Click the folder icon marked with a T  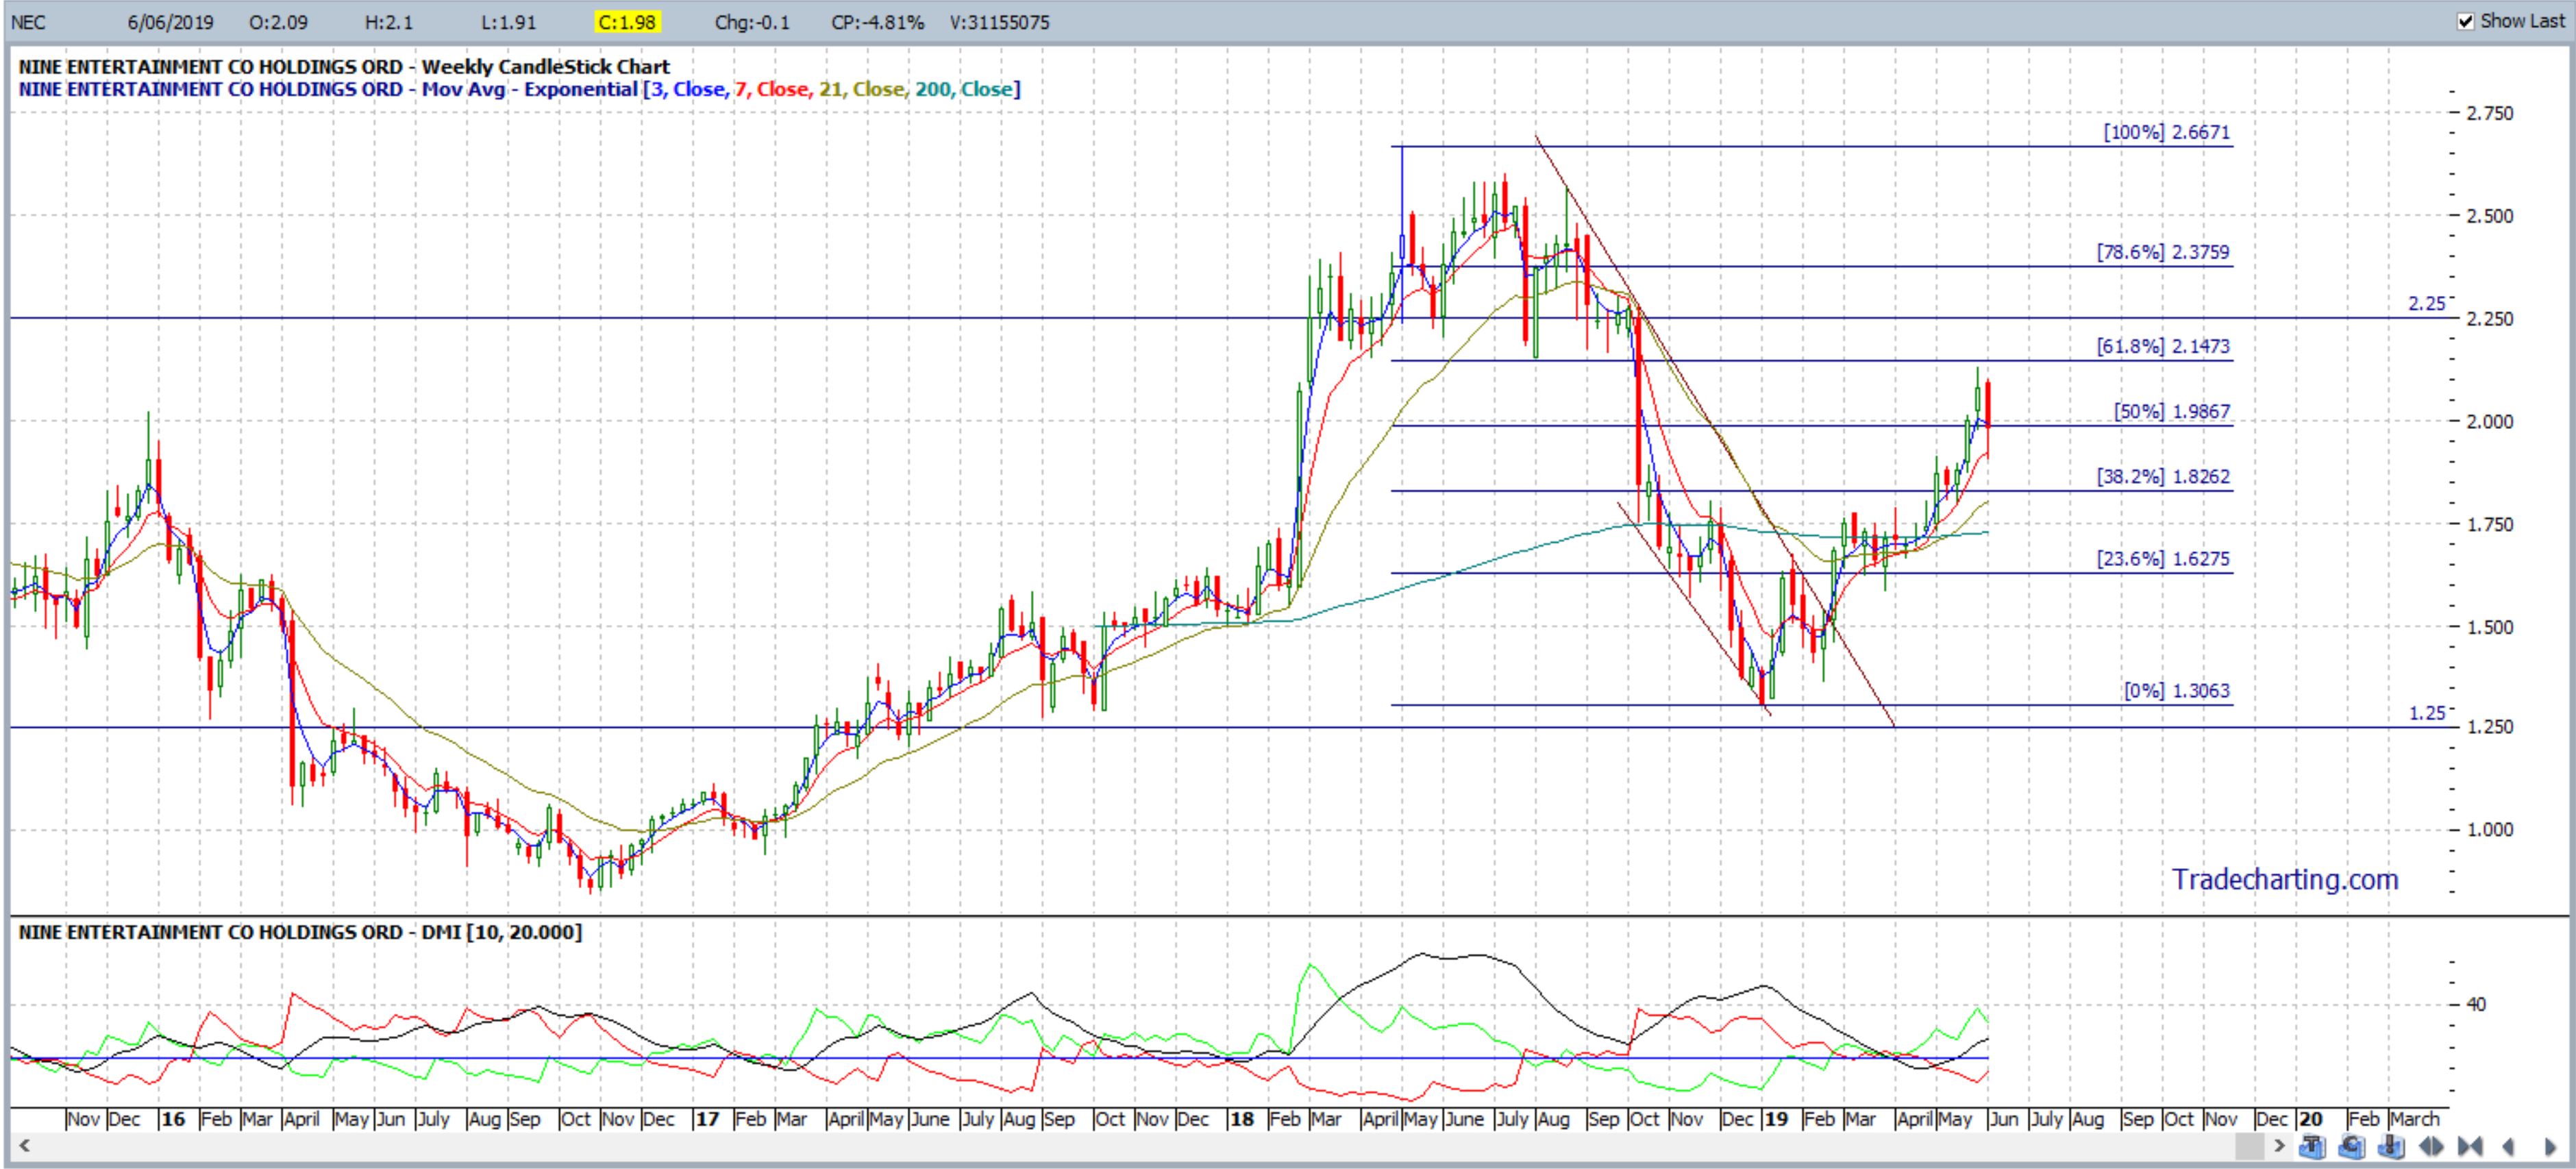(2312, 1146)
